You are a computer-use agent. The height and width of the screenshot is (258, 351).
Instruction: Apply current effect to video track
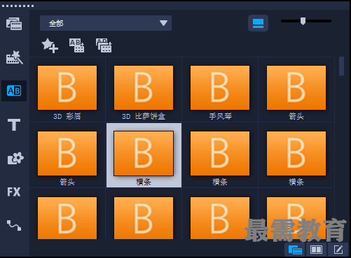[76, 45]
